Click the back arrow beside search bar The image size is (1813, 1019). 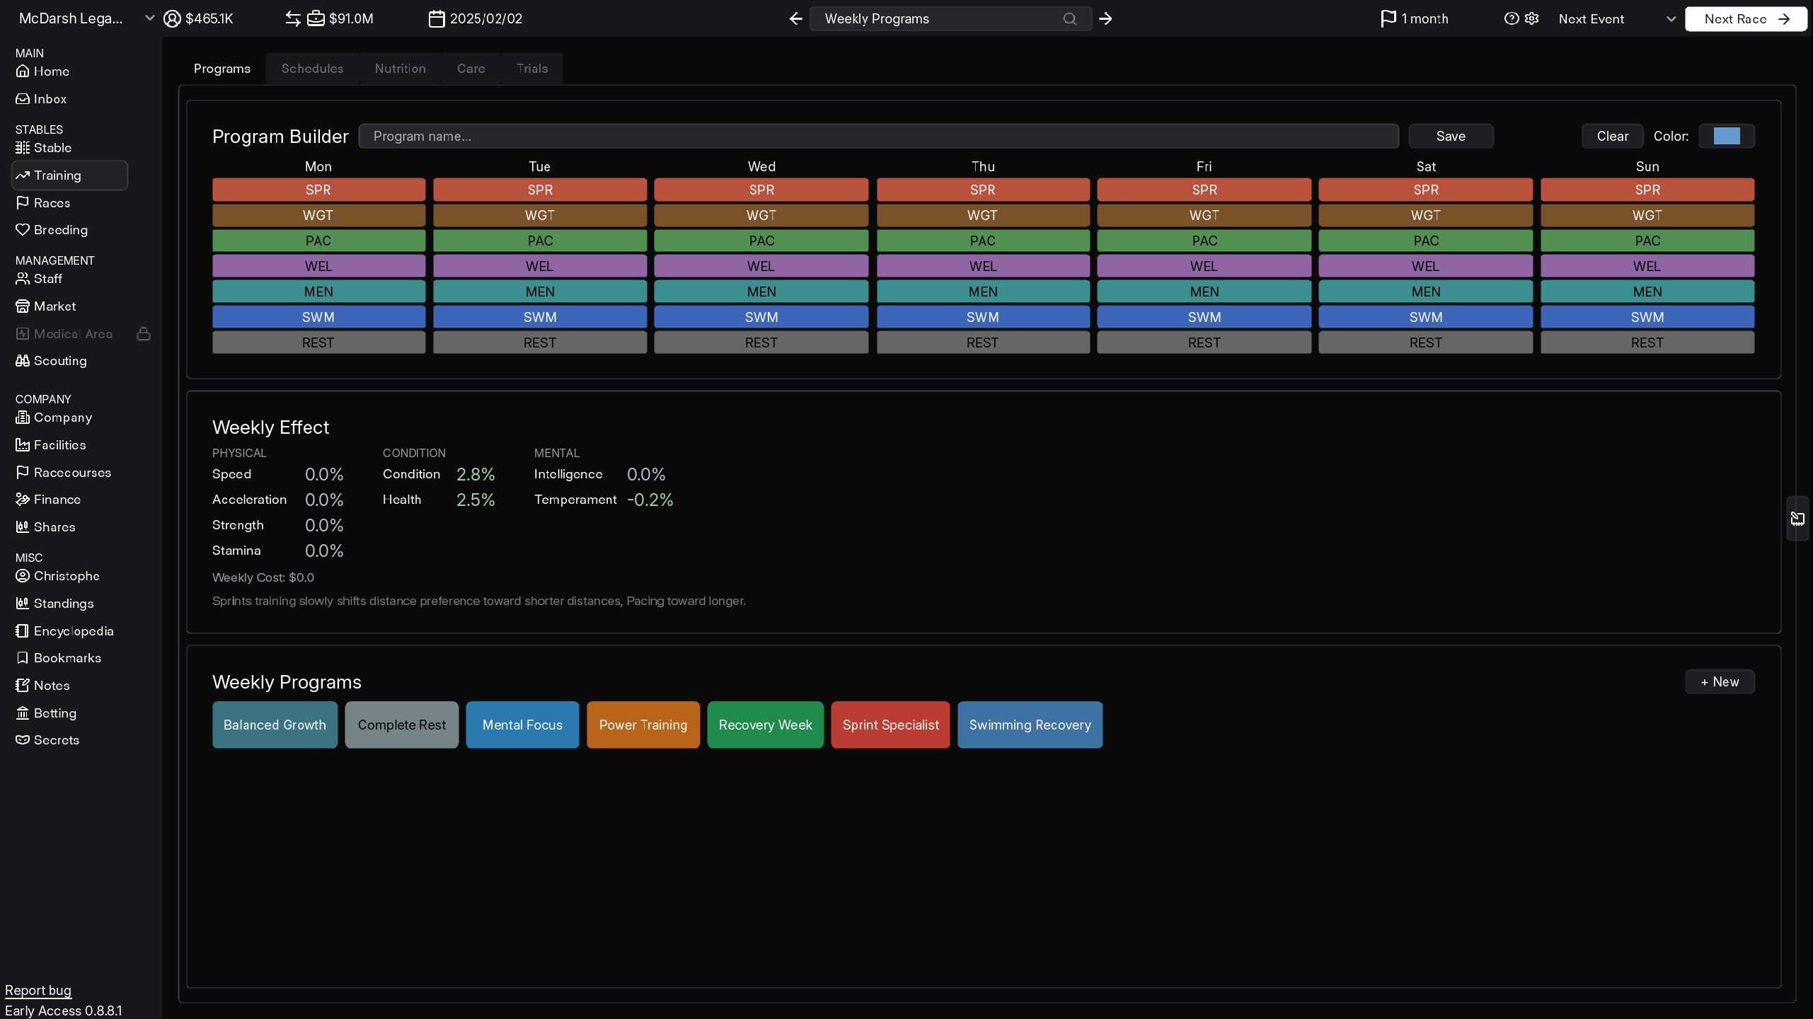[795, 19]
